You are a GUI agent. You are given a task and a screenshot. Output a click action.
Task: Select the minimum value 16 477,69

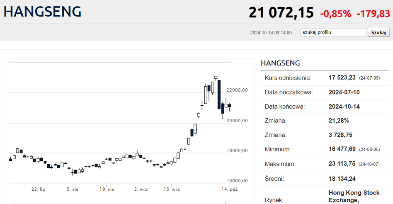(x=342, y=149)
